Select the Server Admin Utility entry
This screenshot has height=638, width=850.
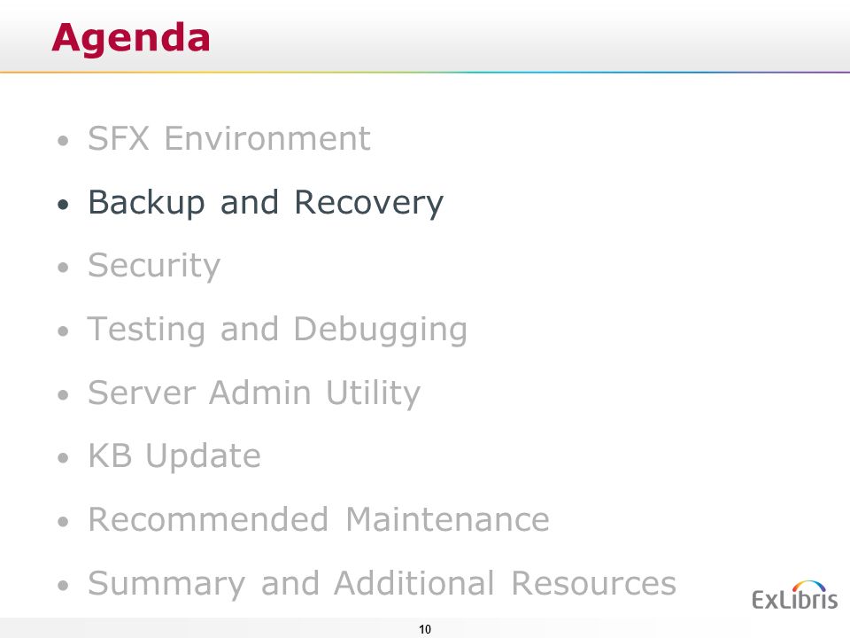pyautogui.click(x=254, y=393)
